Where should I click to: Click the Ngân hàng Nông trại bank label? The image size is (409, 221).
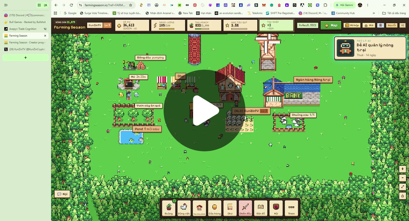313,80
